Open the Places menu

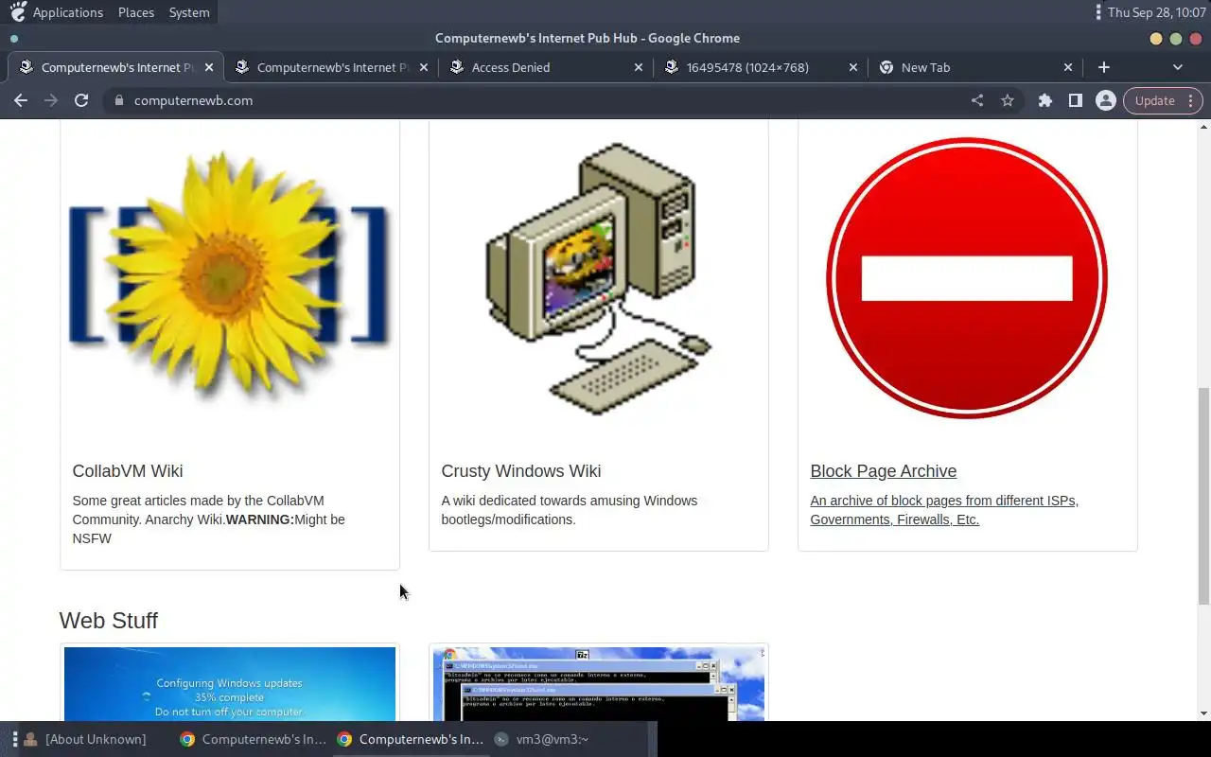click(x=136, y=12)
